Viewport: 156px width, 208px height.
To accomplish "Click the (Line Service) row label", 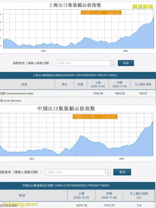I will [x=11, y=101].
